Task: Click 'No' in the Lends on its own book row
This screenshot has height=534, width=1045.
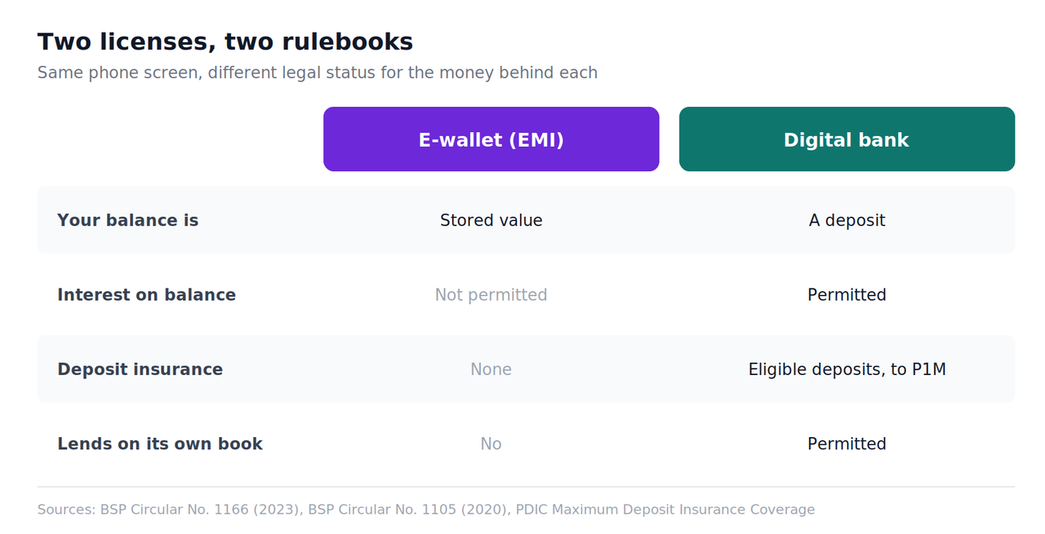Action: pyautogui.click(x=491, y=444)
